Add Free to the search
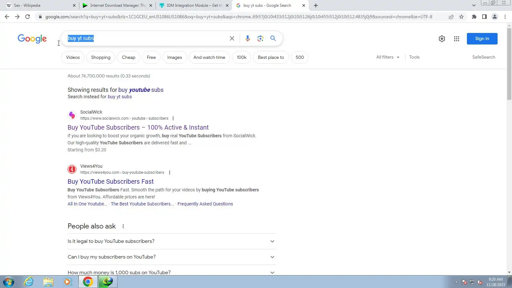Image resolution: width=512 pixels, height=288 pixels. pos(151,57)
